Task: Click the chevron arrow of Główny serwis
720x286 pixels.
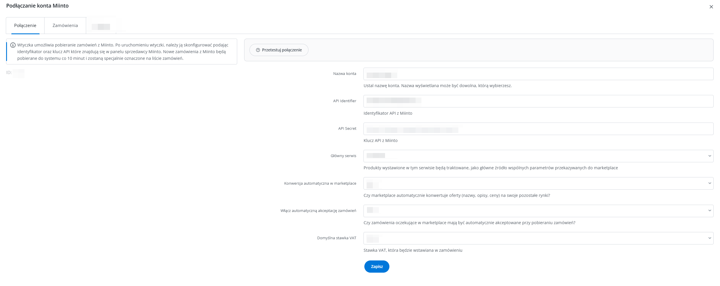Action: tap(710, 156)
